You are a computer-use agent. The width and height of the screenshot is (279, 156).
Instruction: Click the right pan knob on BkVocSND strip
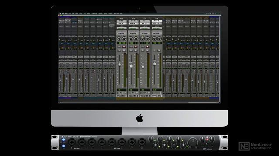[x=159, y=39]
